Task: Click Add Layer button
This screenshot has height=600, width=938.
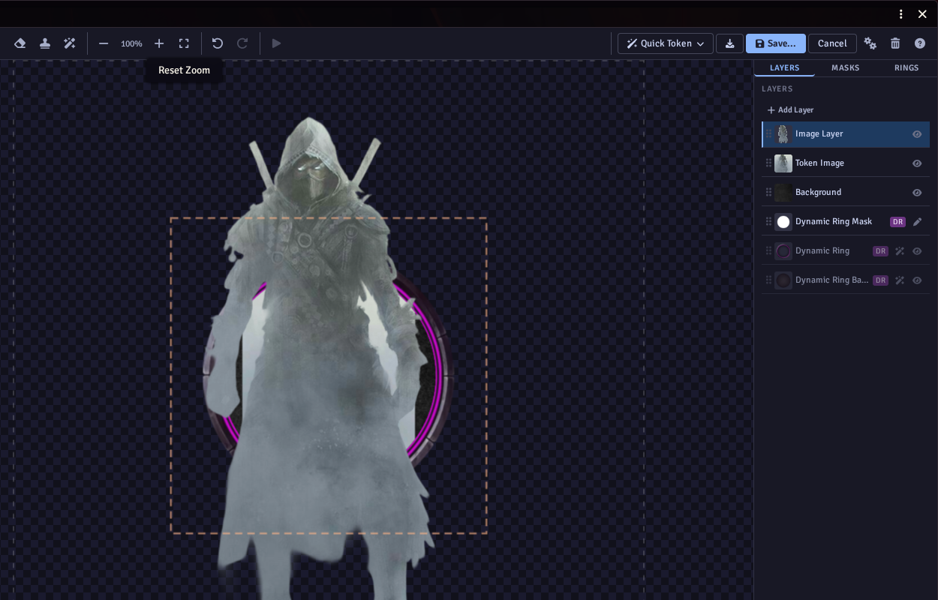Action: [790, 110]
